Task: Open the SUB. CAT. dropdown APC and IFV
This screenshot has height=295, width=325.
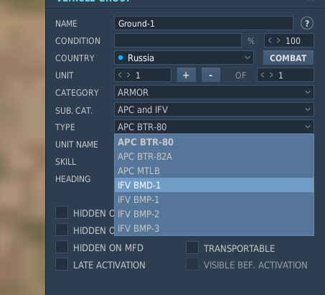Action: coord(214,109)
